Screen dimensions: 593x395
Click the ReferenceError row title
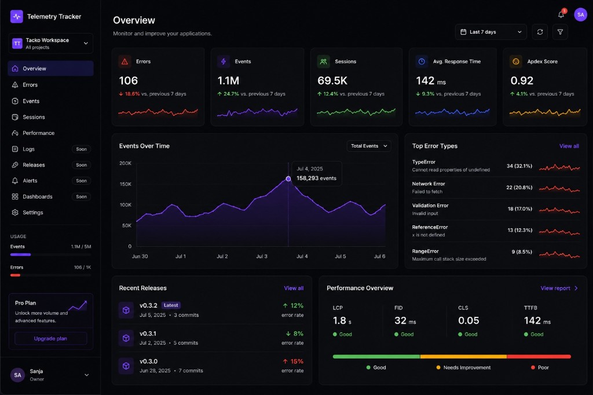[430, 227]
